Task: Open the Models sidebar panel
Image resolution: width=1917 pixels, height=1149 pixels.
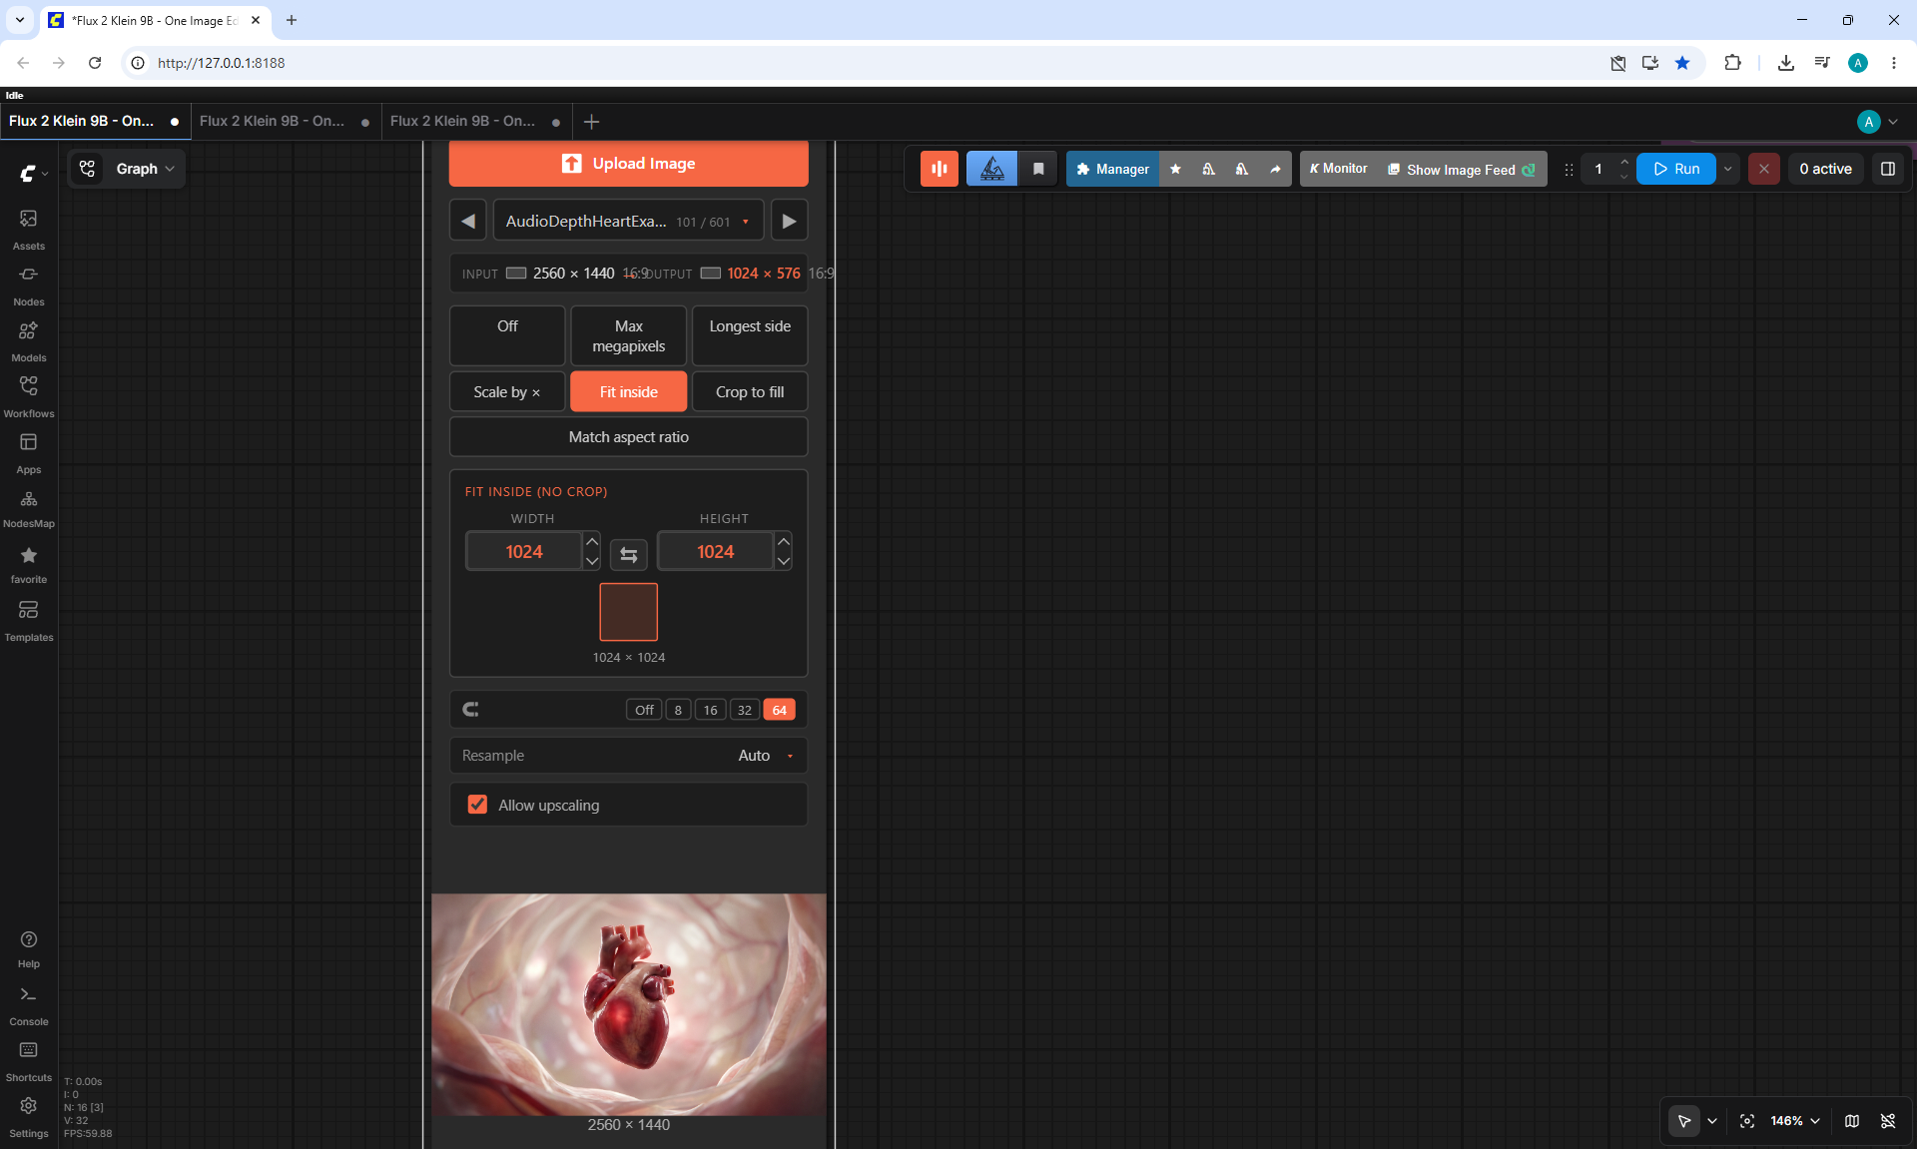Action: (x=29, y=340)
